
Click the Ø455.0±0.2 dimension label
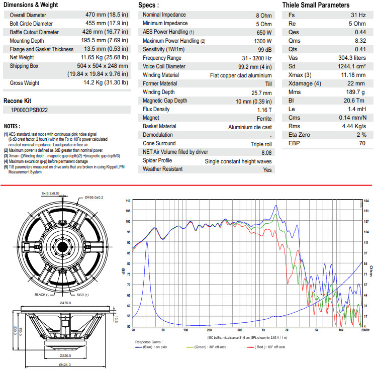(94, 198)
